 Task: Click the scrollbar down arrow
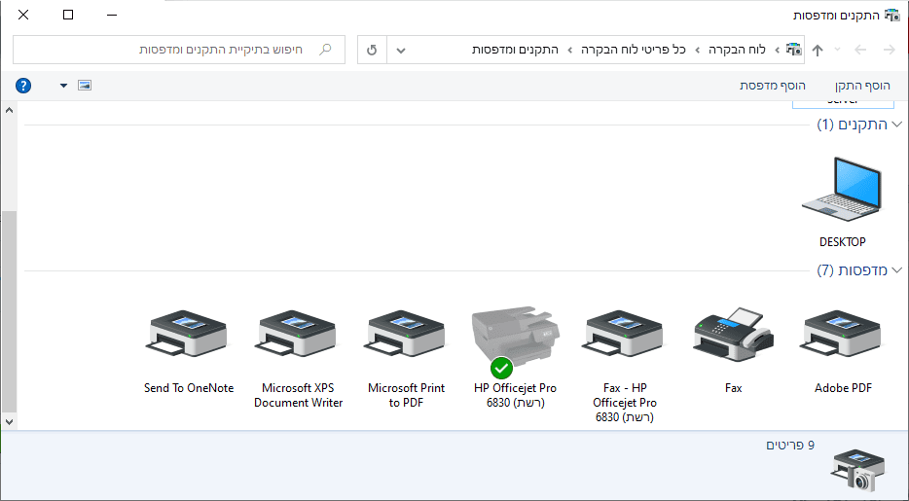[x=10, y=421]
